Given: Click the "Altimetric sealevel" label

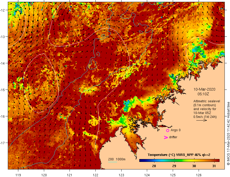Looking at the screenshot, I should coord(207,101).
